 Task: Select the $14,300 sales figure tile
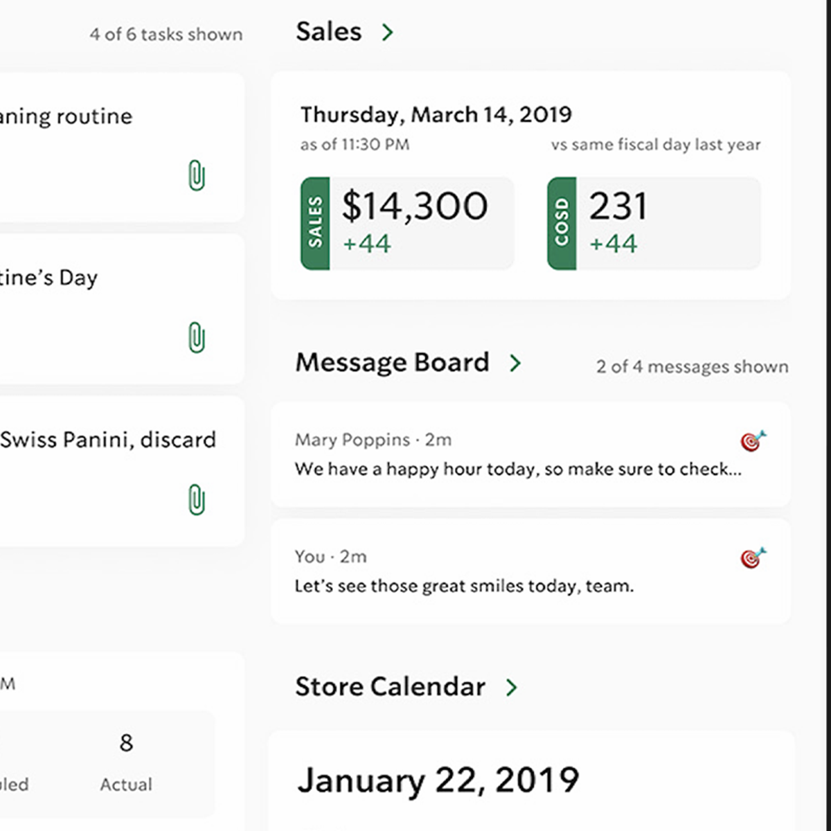point(421,223)
